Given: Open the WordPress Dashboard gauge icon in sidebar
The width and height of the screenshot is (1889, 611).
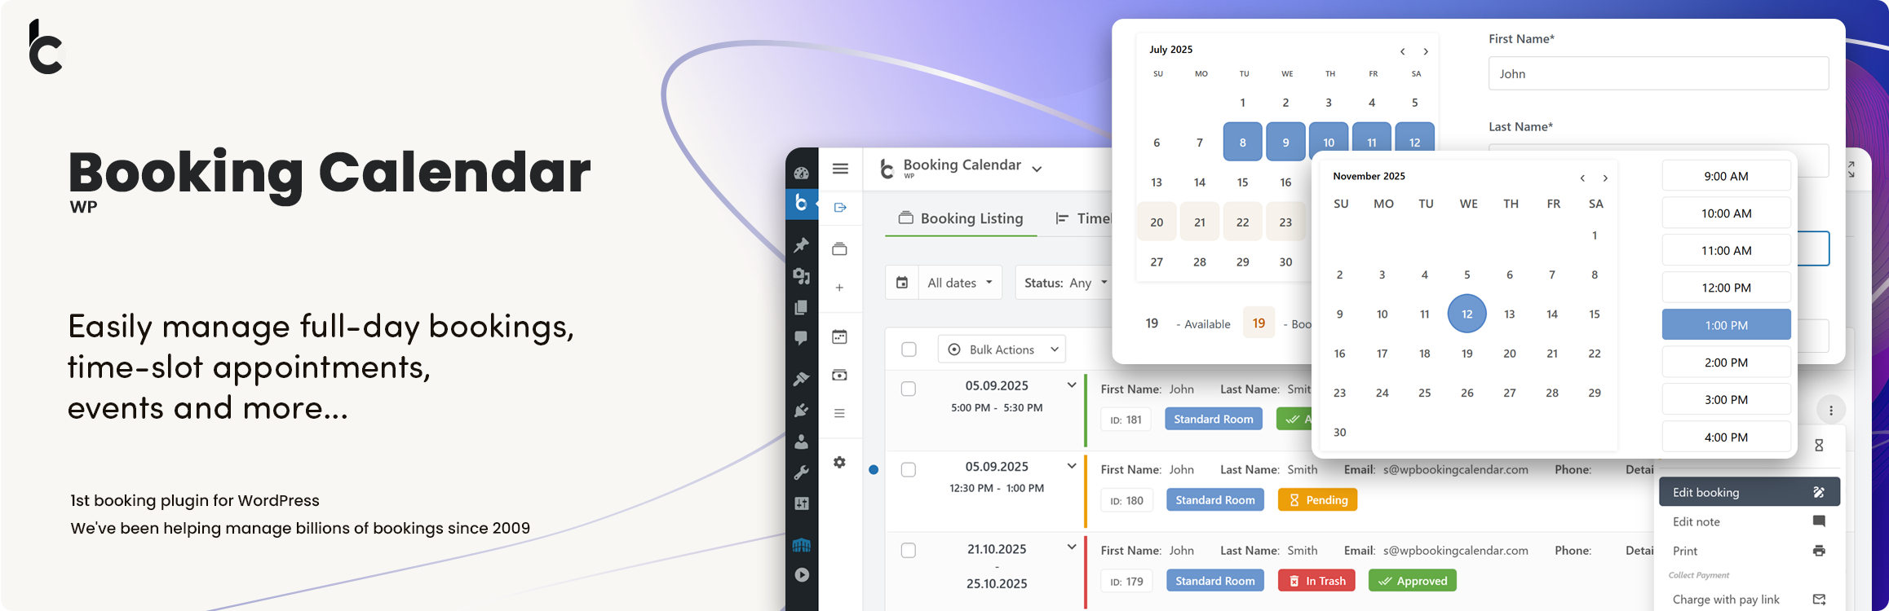Looking at the screenshot, I should [802, 173].
